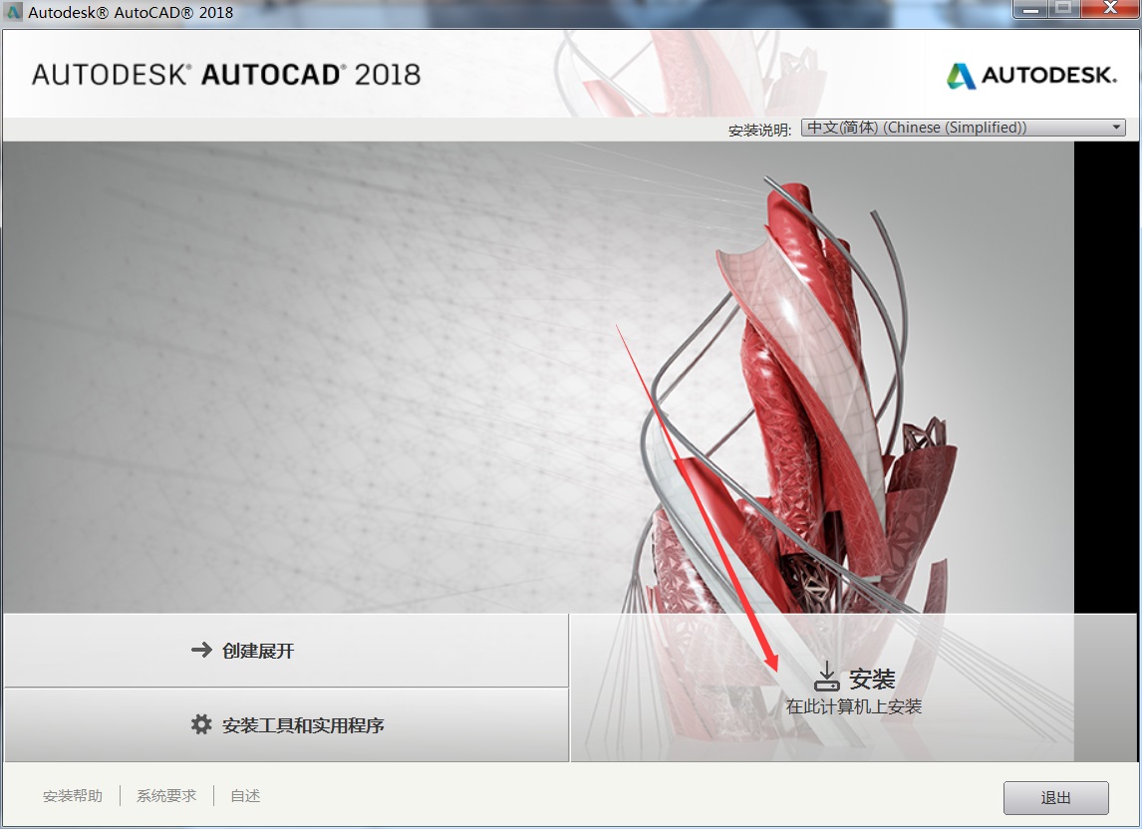This screenshot has width=1142, height=829.
Task: Click the gear icon beside 安装工具和实用程序
Action: point(201,724)
